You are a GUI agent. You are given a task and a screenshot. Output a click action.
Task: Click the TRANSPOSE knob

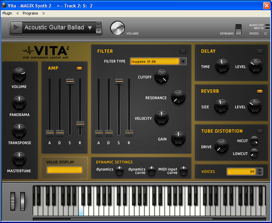tap(19, 131)
